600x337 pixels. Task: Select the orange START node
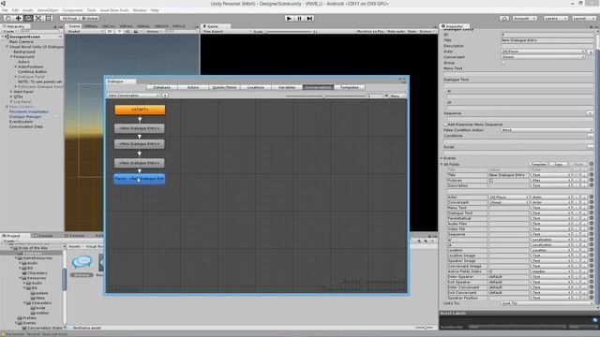pos(140,110)
